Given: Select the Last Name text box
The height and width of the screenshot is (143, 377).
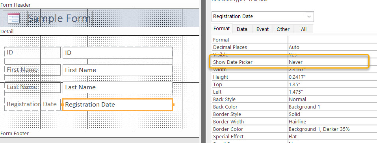Looking at the screenshot, I should pos(117,87).
